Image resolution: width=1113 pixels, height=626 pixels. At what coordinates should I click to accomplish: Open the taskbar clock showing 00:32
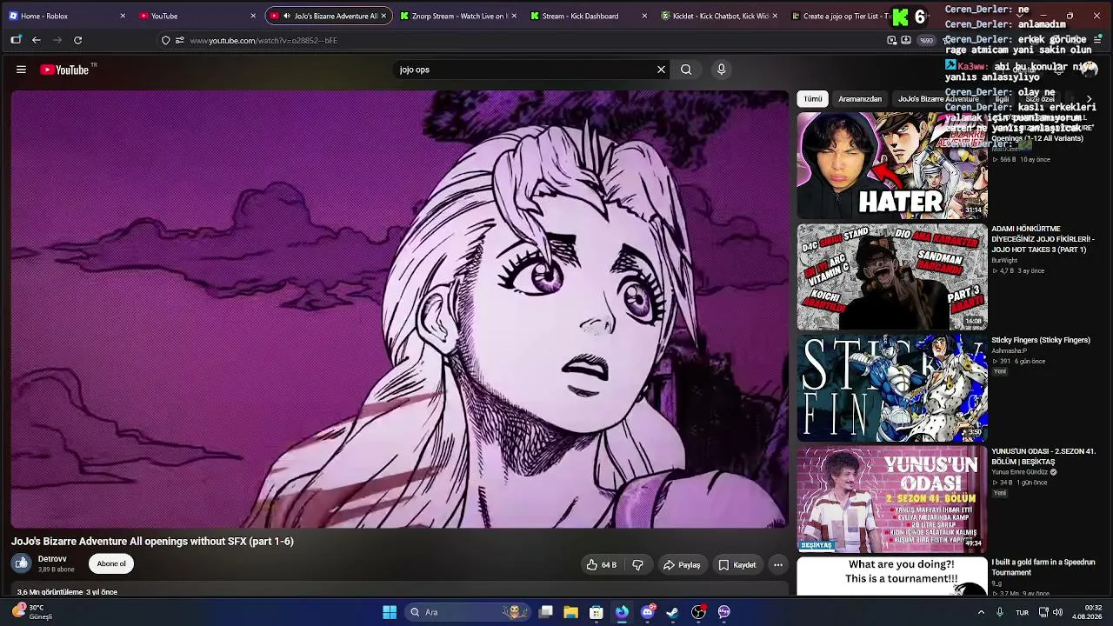tap(1087, 612)
